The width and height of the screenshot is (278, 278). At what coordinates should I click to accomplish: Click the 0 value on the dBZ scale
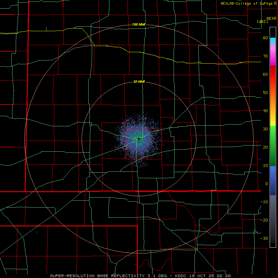267,184
